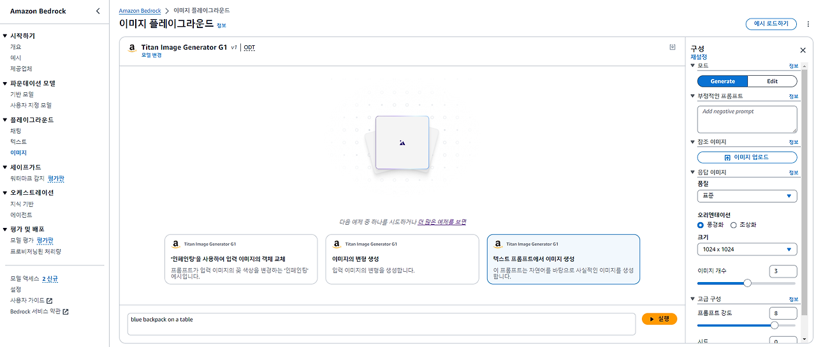Open 에이전트 in sidebar
Image resolution: width=816 pixels, height=347 pixels.
pyautogui.click(x=21, y=215)
